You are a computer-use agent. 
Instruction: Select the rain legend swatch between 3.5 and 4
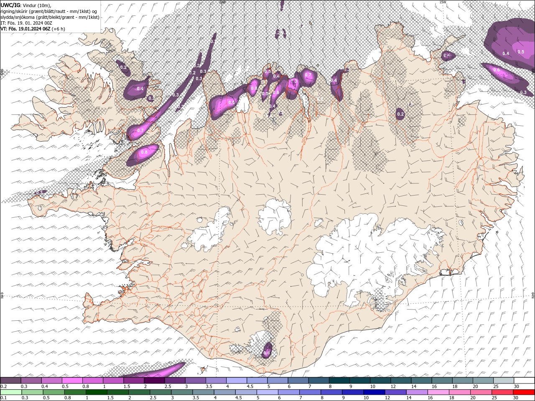pos(203,392)
